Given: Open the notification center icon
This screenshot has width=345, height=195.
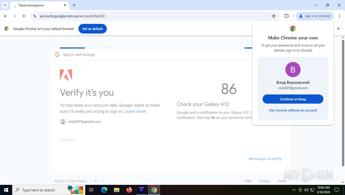Looking at the screenshot, I should pyautogui.click(x=337, y=190).
